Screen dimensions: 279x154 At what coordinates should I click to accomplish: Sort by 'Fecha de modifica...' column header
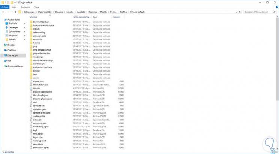tap(82, 17)
